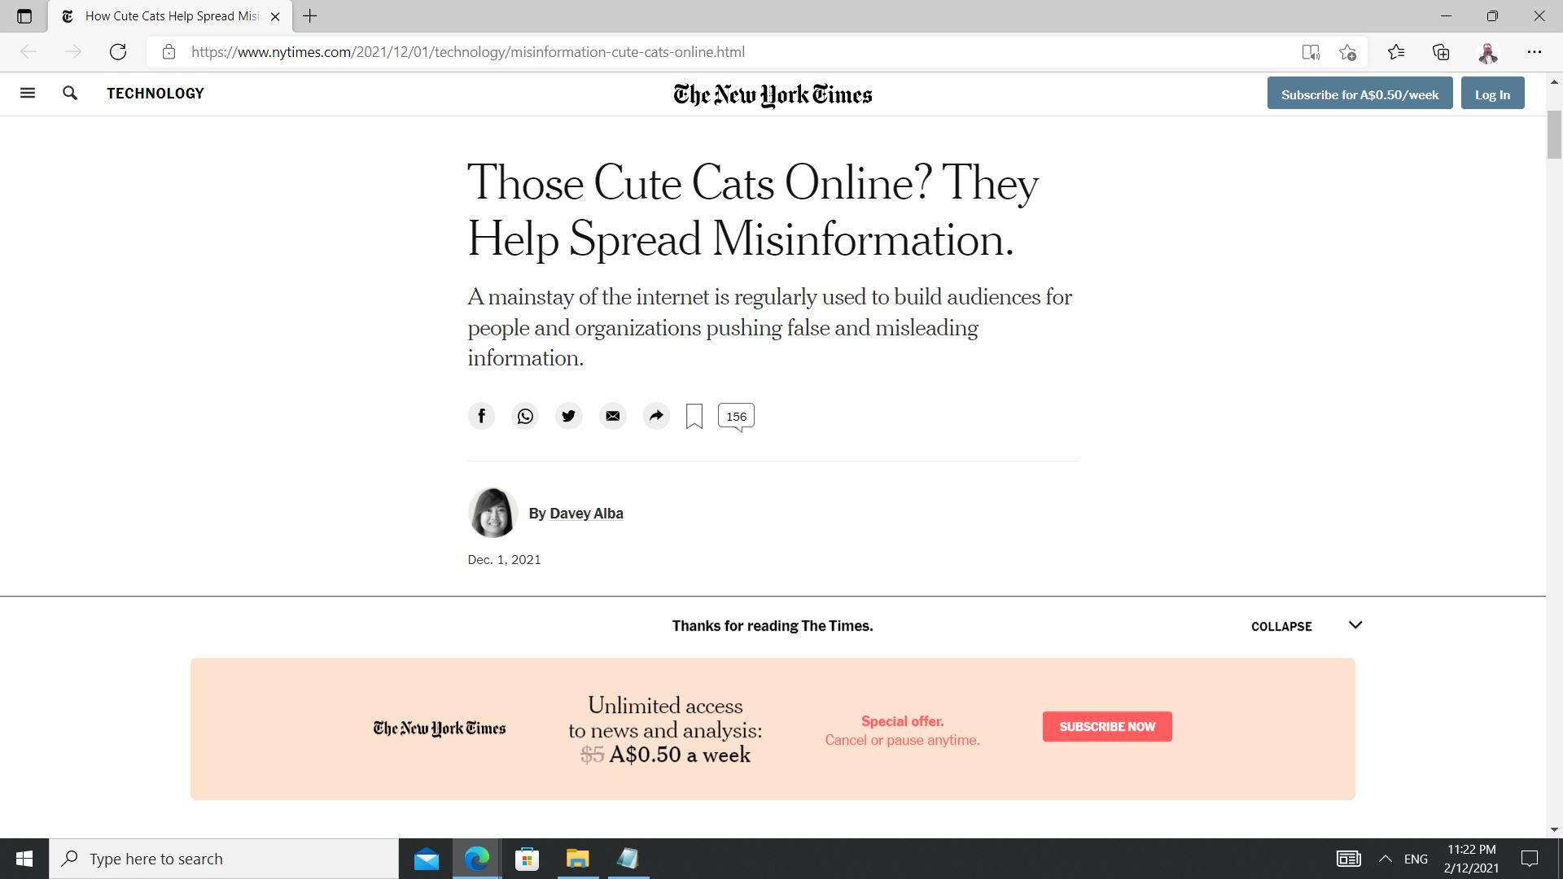Click the COLLAPSE label
Viewport: 1563px width, 879px height.
1281,627
